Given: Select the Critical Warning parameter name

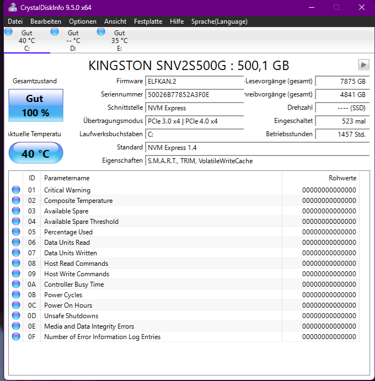Looking at the screenshot, I should (67, 190).
